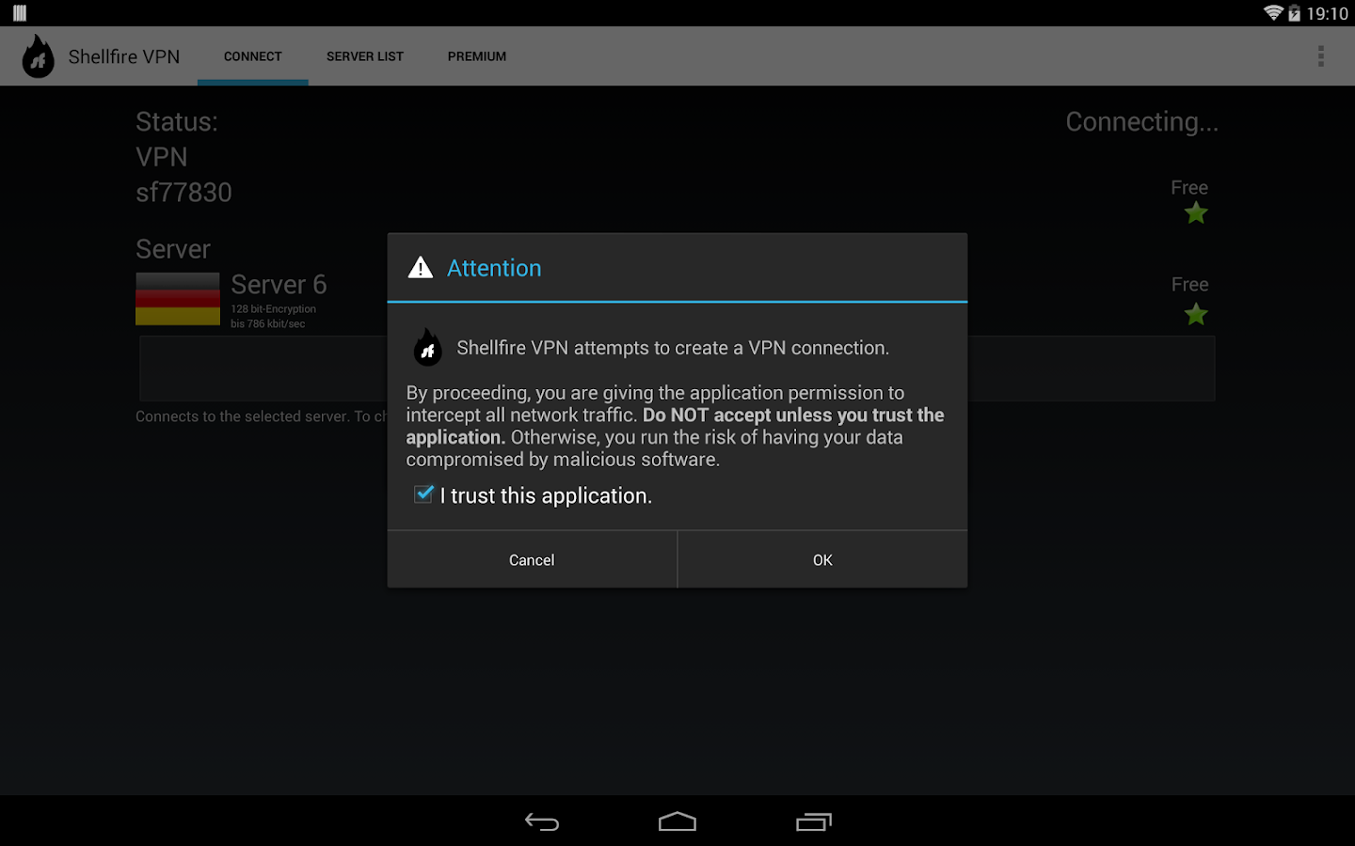The image size is (1355, 846).
Task: Open the recent apps overview
Action: (814, 822)
